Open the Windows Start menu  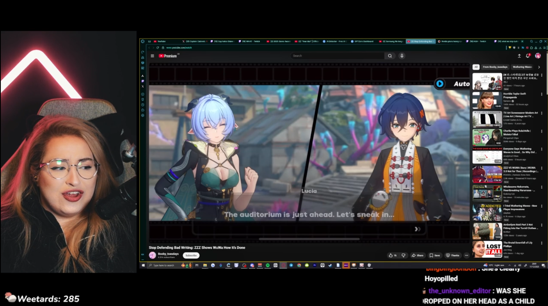coord(143,265)
